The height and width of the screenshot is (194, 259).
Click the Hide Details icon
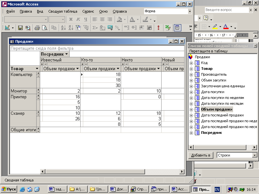click(x=142, y=28)
